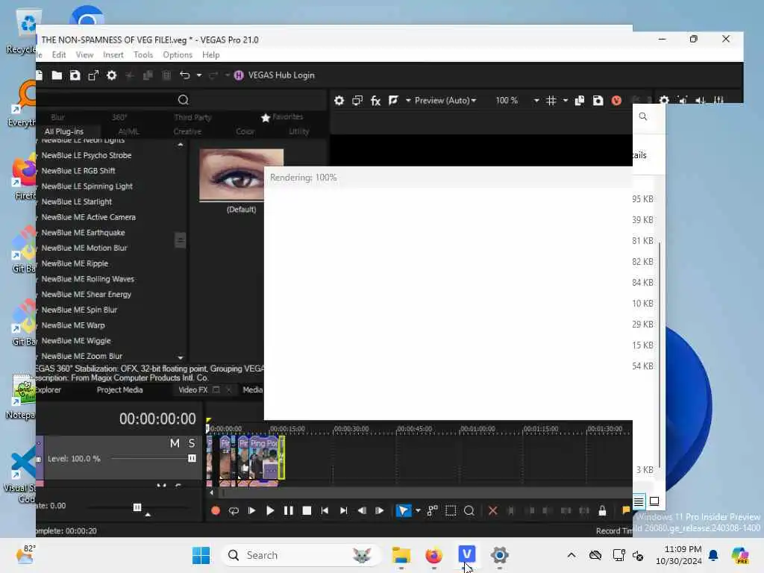Open Video Preview settings gear

[339, 101]
